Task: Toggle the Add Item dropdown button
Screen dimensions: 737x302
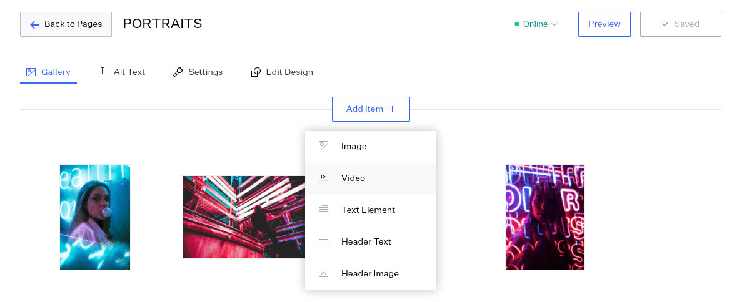Action: pyautogui.click(x=371, y=109)
